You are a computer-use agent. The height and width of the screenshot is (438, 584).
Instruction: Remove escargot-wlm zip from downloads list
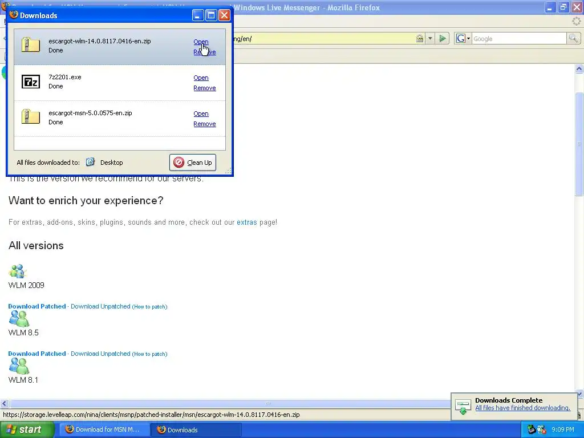205,52
